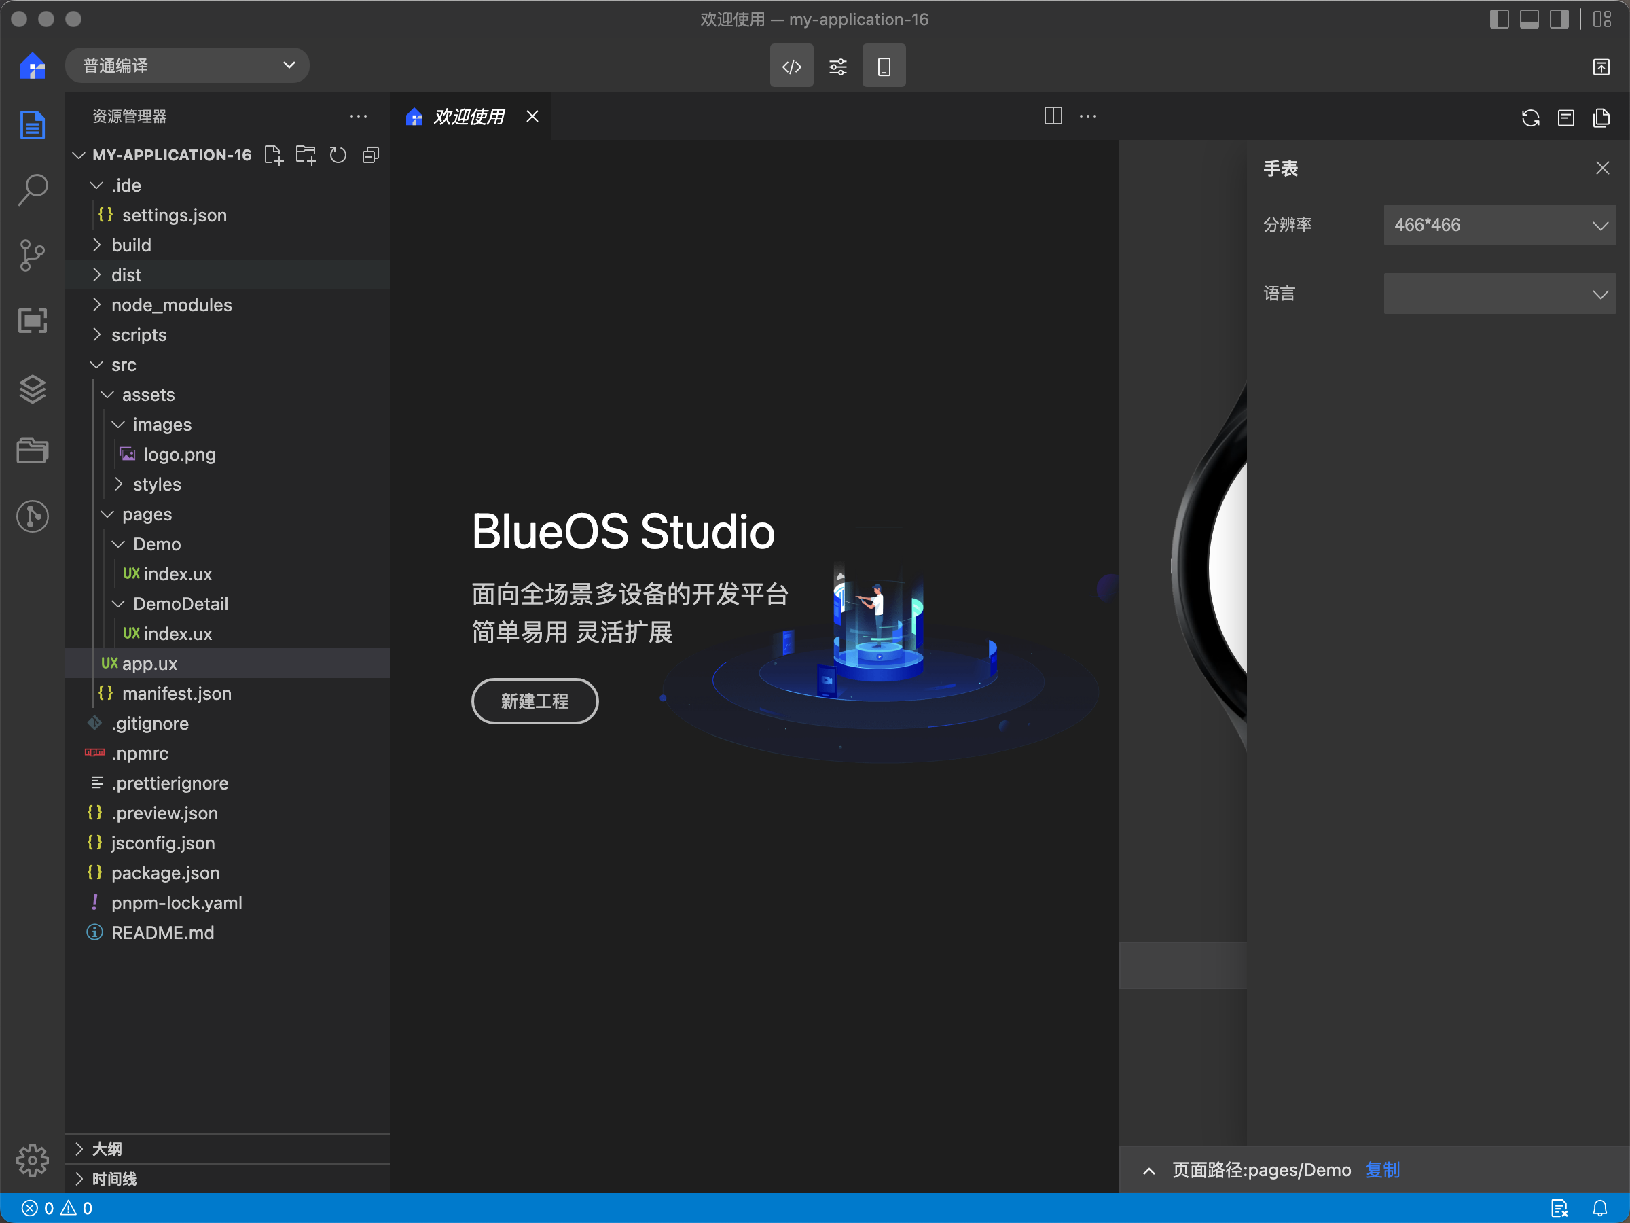Open the notifications bell in status bar

(x=1600, y=1208)
